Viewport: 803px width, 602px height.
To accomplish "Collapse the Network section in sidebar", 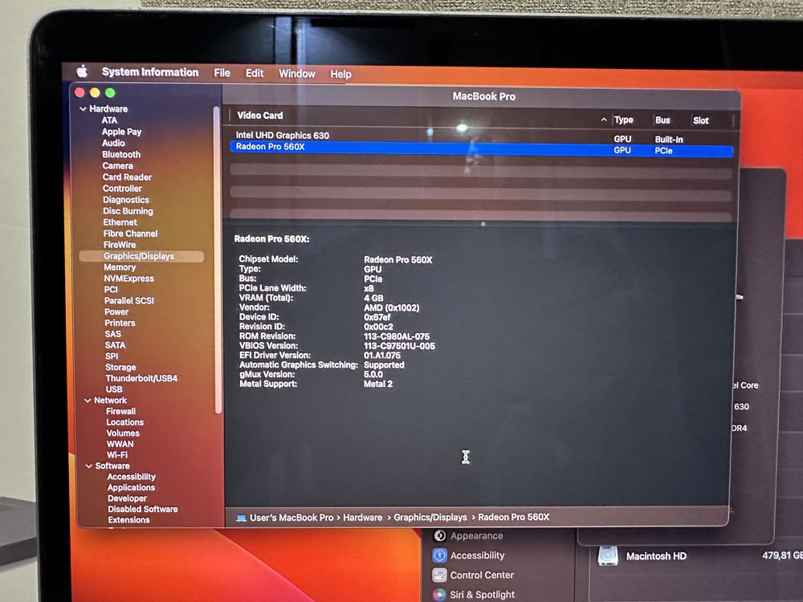I will [88, 401].
